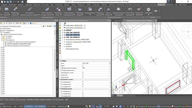
Task: Expand the LOD_300 (GROUP) node
Action: click(x=63, y=33)
